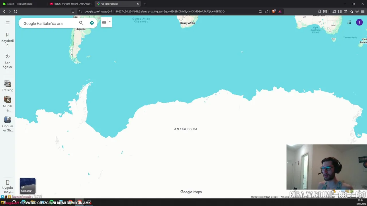Click the magnifier search icon in Maps

(81, 23)
